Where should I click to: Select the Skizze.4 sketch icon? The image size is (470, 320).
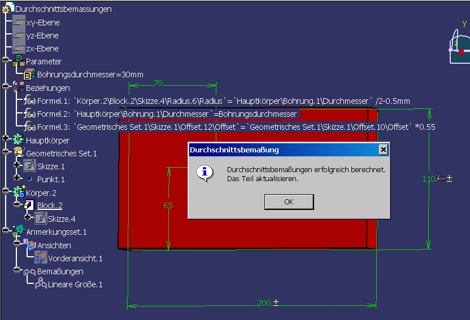(x=41, y=218)
